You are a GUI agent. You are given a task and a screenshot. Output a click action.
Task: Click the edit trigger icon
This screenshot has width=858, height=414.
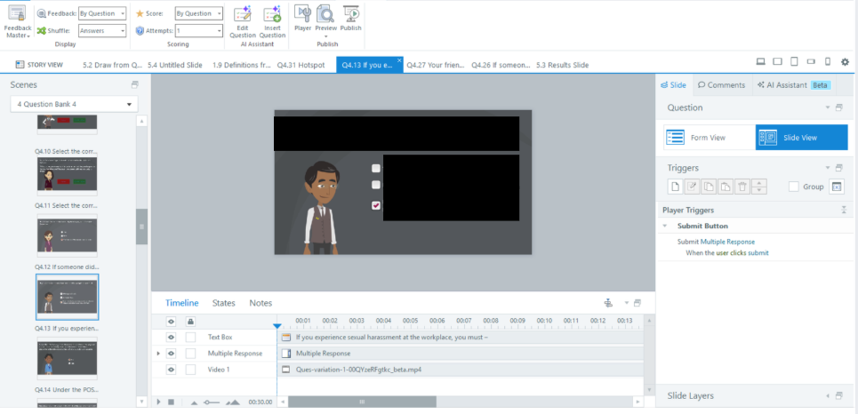click(x=693, y=187)
